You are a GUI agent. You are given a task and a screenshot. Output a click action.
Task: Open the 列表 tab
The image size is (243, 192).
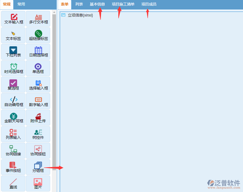click(x=79, y=4)
